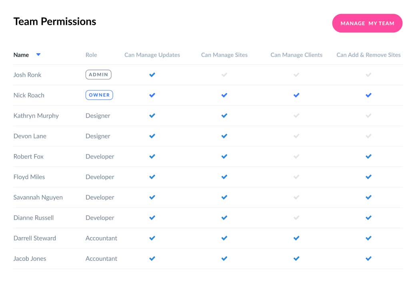This screenshot has height=282, width=416.
Task: Click Robert Fox's Can Add & Remove Sites checkmark
Action: tap(368, 156)
